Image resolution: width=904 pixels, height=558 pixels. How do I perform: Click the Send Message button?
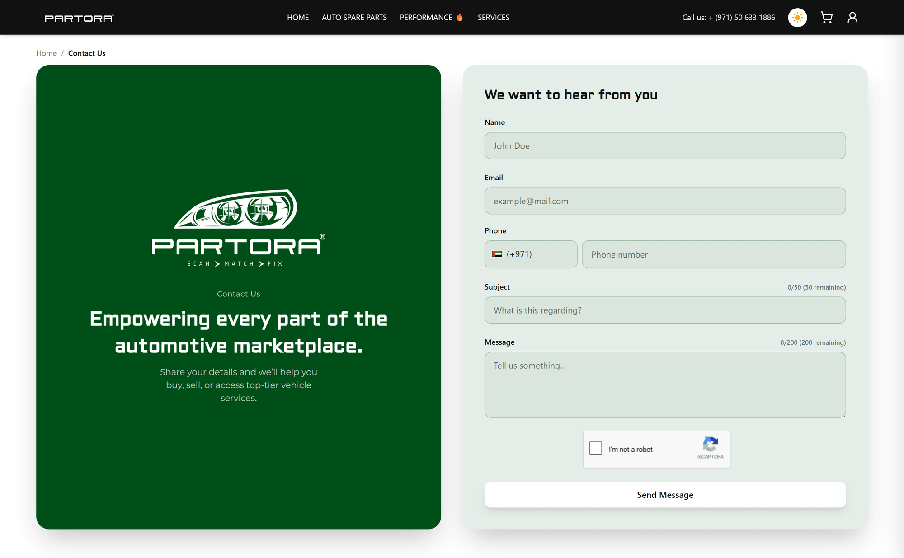tap(665, 495)
